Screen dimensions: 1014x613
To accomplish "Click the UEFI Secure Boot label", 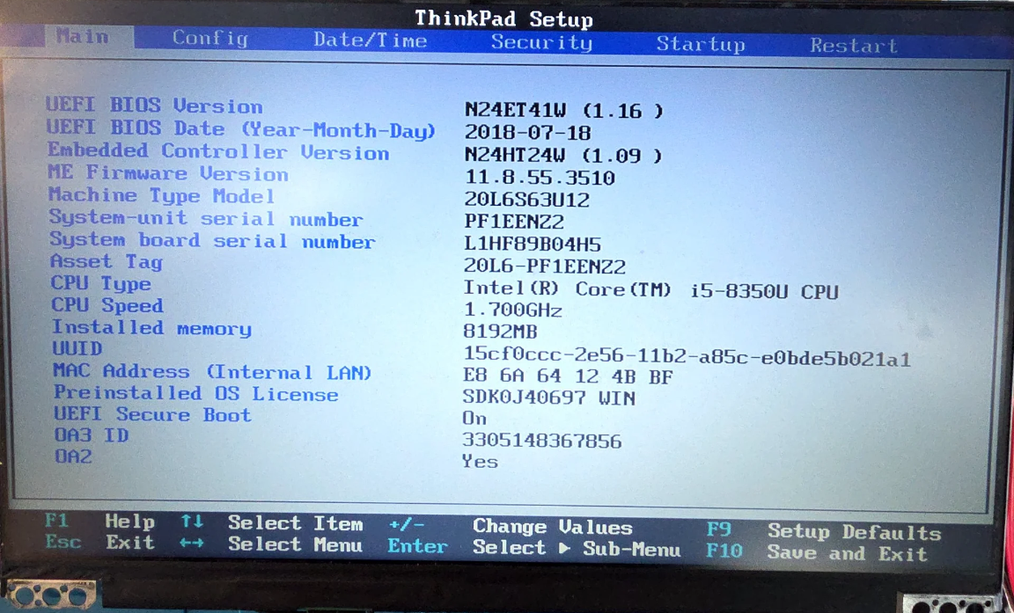I will click(152, 415).
